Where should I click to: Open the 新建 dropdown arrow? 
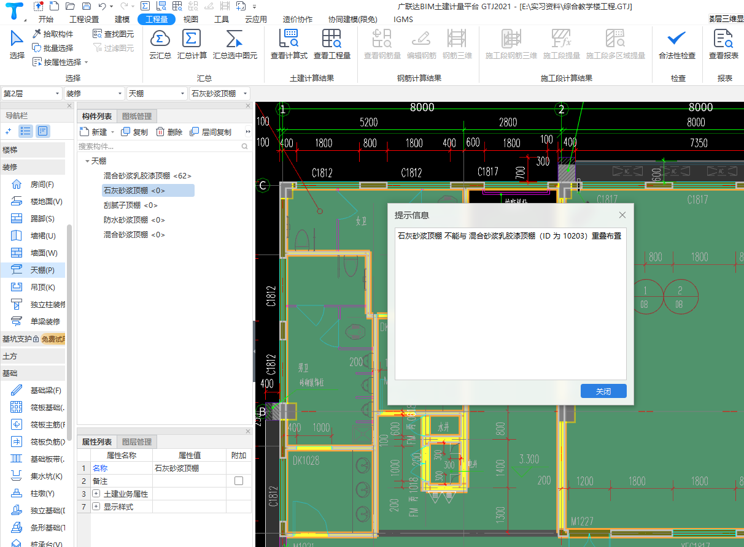[112, 132]
